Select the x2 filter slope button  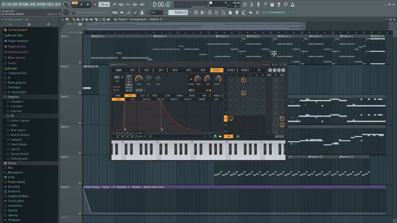pos(129,81)
